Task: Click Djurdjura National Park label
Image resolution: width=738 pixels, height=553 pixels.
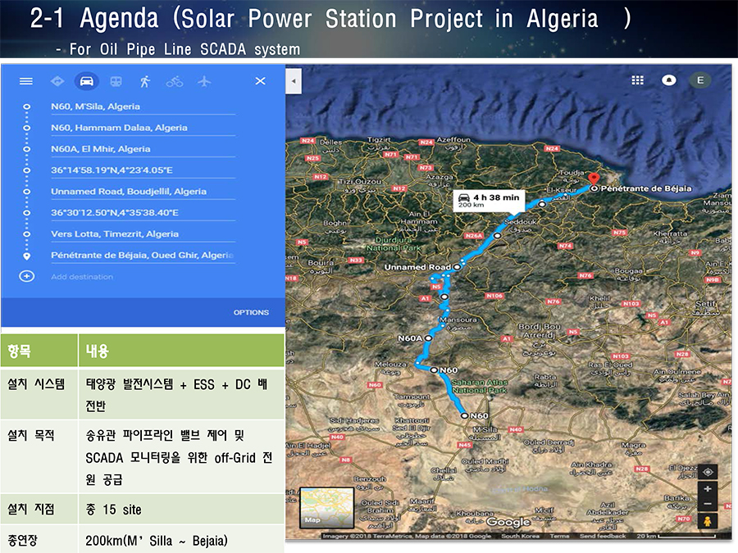Action: [x=394, y=243]
